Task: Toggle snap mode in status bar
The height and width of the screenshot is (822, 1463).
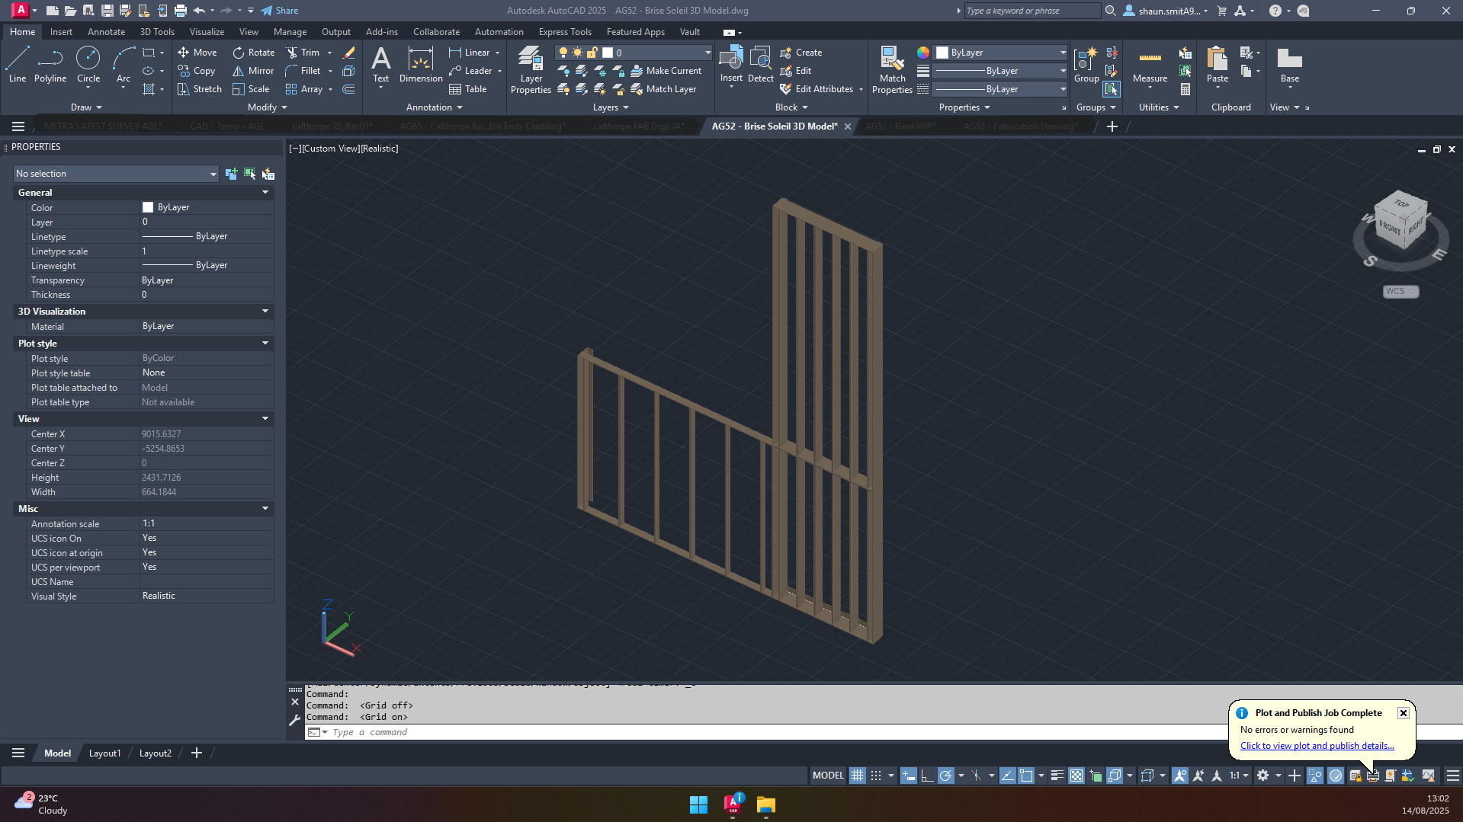Action: click(x=876, y=776)
